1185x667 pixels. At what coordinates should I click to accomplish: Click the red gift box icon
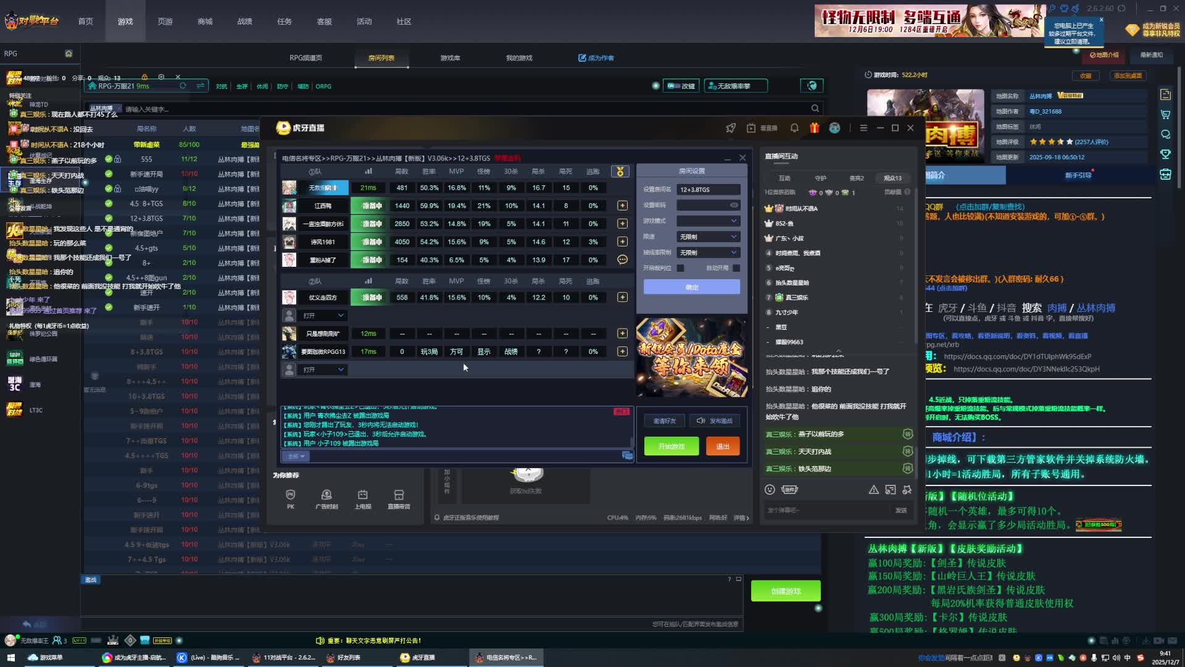(815, 128)
